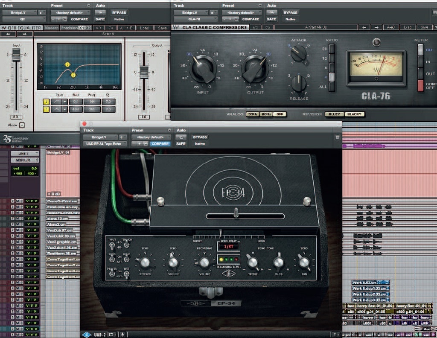The height and width of the screenshot is (338, 437).
Task: Click Load in the CLA-76 toolbar
Action: pos(408,27)
